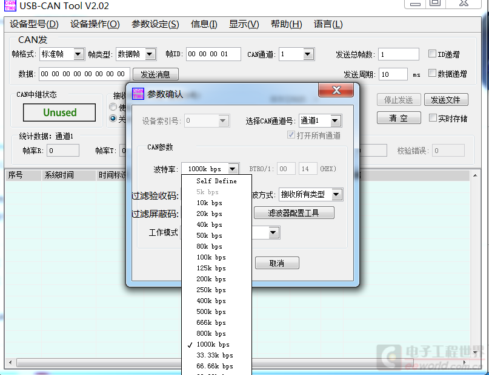Image resolution: width=489 pixels, height=375 pixels.
Task: Click the 帧ID input field
Action: [x=214, y=54]
